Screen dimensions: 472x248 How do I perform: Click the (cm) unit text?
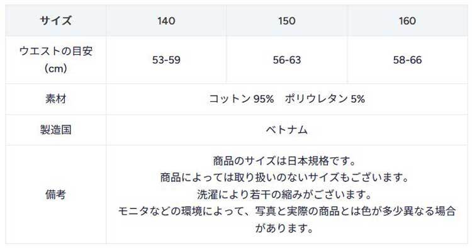(x=55, y=69)
